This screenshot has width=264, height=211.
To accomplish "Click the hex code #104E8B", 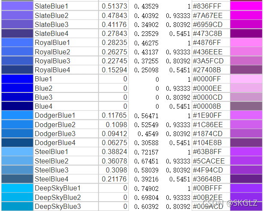I will [x=207, y=143].
